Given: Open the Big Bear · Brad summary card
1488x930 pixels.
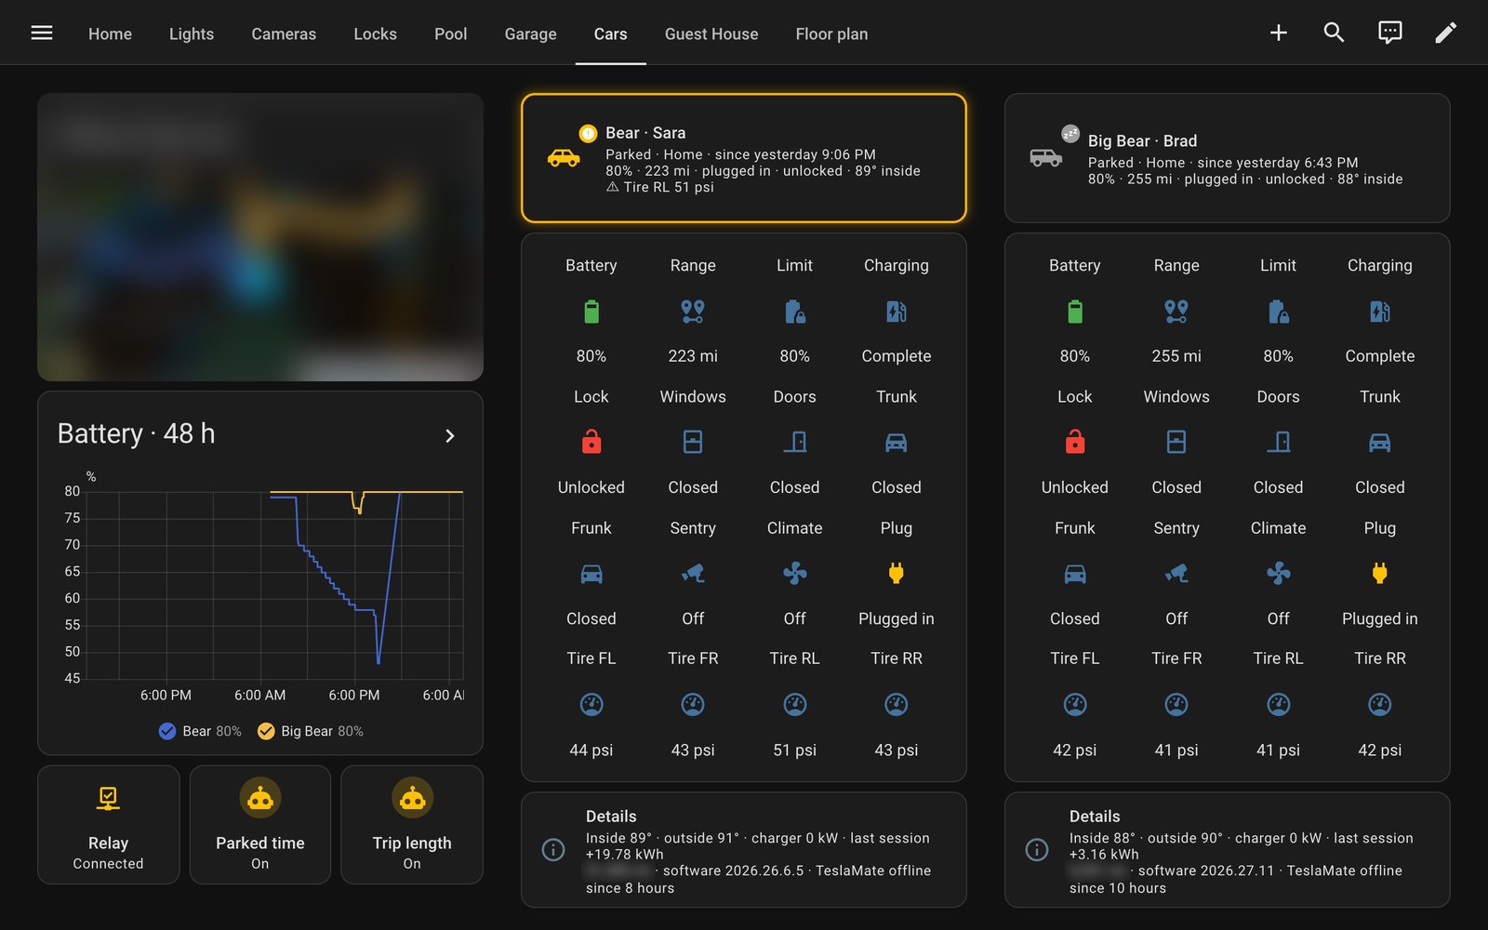Looking at the screenshot, I should 1228,158.
